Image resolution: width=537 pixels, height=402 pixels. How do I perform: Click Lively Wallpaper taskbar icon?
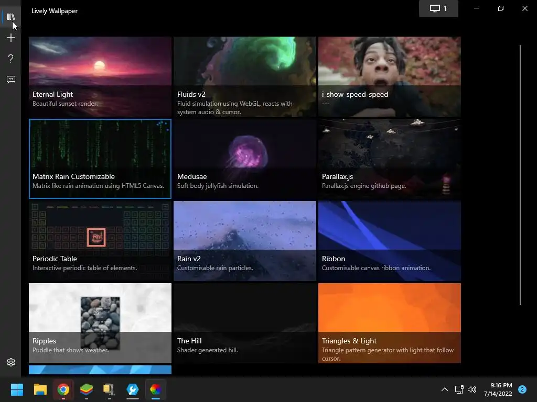pyautogui.click(x=155, y=389)
